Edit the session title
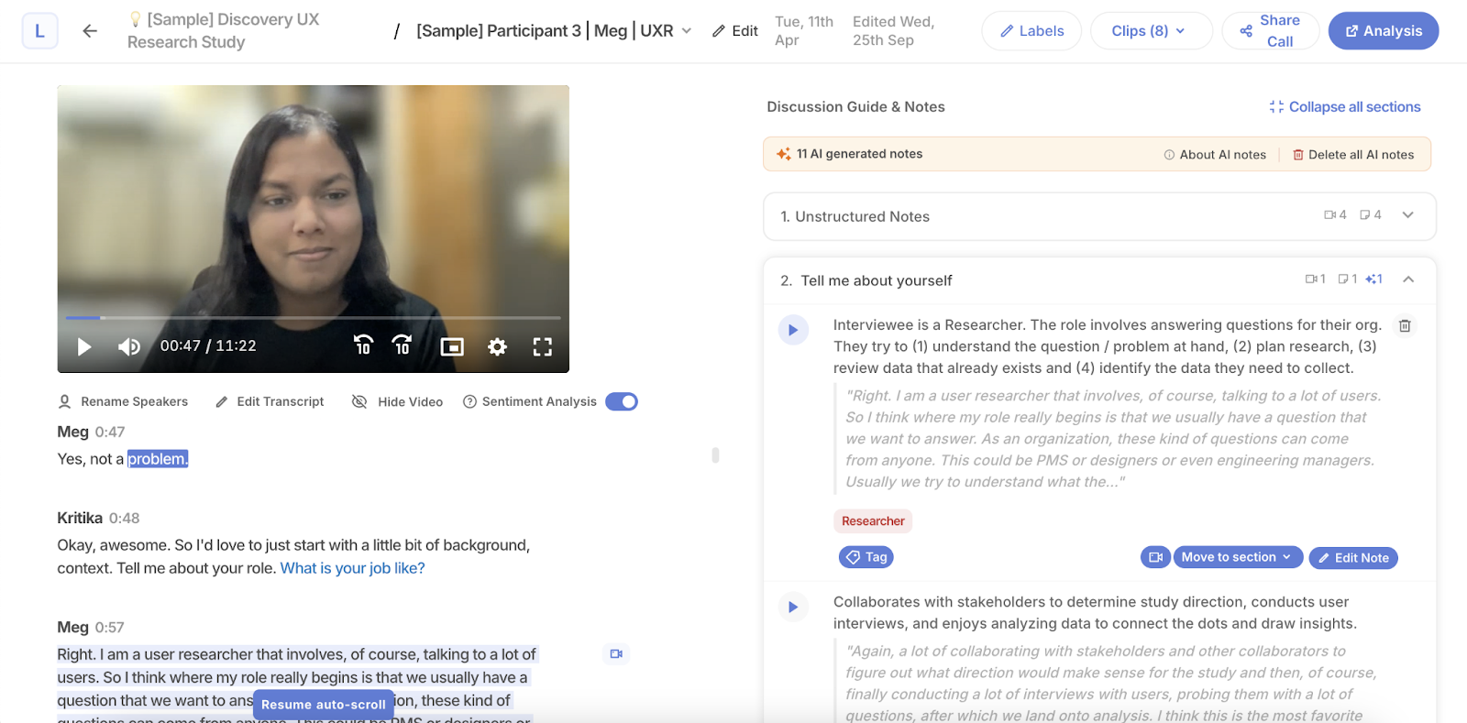This screenshot has height=723, width=1467. 735,31
